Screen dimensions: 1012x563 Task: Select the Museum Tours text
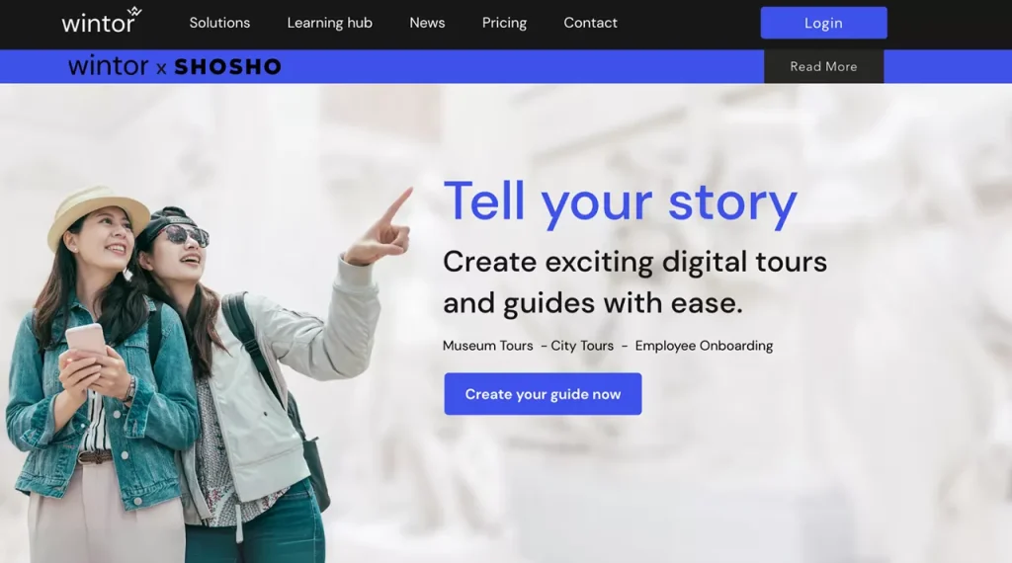pyautogui.click(x=488, y=346)
